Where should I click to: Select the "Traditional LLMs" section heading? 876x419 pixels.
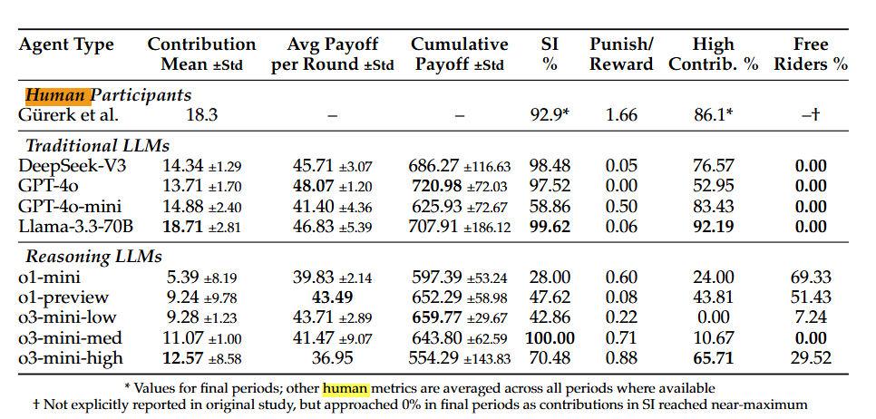(x=98, y=145)
